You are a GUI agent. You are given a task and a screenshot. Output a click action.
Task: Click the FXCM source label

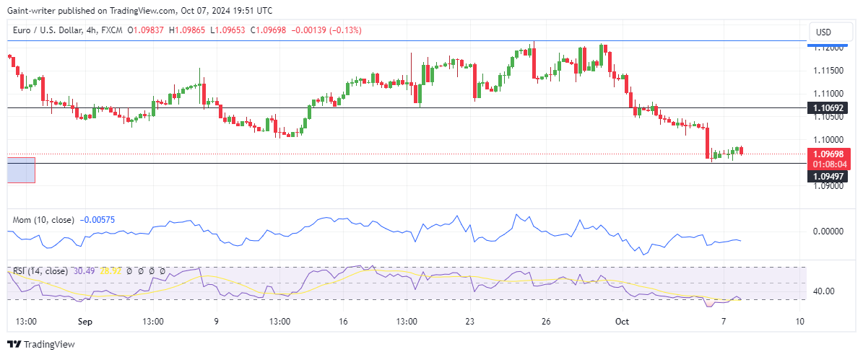pyautogui.click(x=113, y=30)
